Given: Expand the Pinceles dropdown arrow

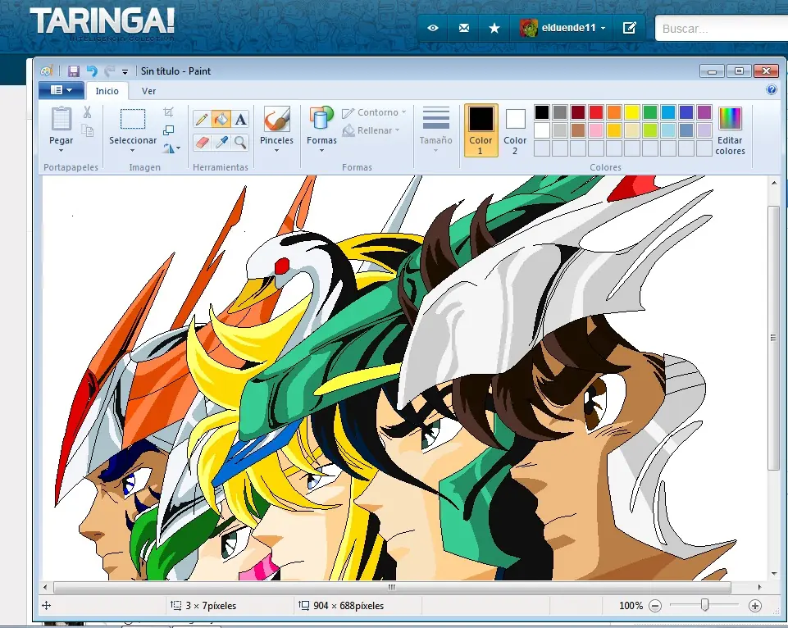Looking at the screenshot, I should click(276, 151).
